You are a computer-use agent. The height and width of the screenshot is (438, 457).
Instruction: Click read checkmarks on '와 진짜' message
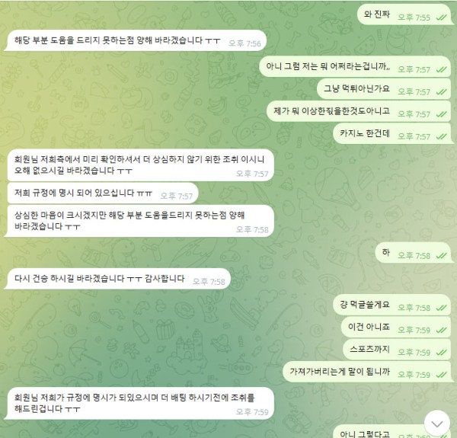pos(441,18)
